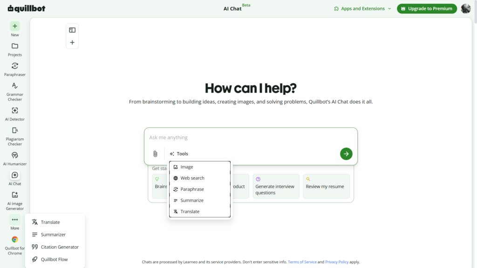Open the AI Humanizer tool

pos(14,159)
